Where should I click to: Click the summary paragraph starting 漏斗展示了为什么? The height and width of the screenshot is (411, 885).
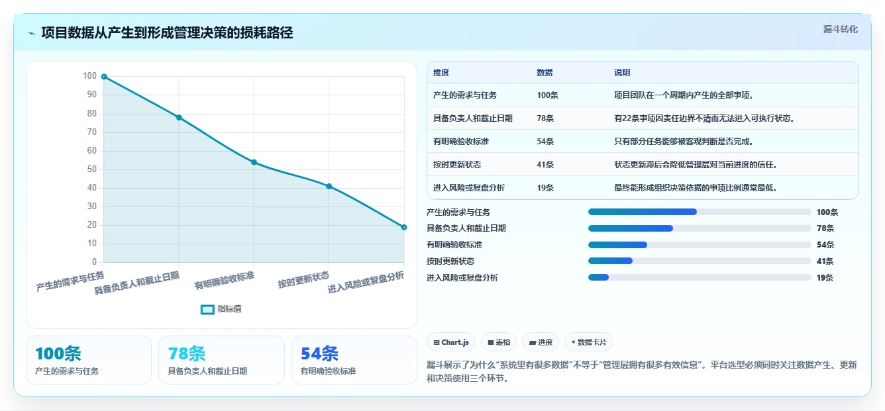642,372
